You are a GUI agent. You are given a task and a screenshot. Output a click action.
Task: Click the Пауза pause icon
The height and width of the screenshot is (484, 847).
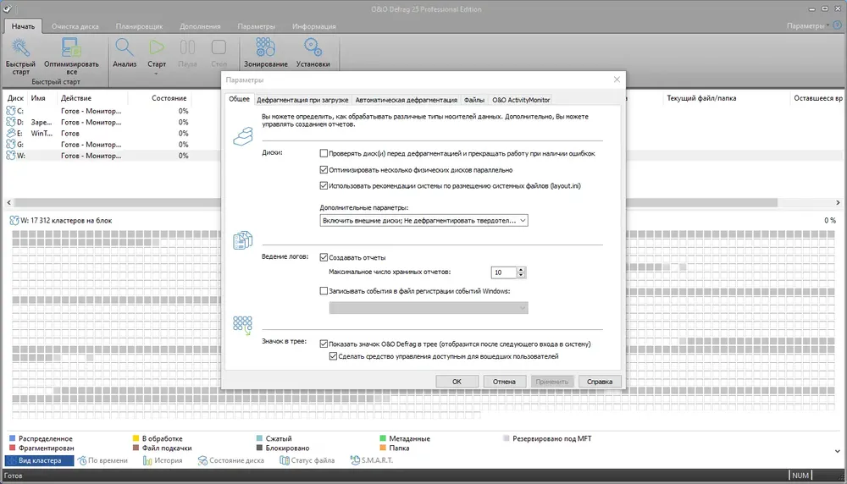tap(187, 47)
